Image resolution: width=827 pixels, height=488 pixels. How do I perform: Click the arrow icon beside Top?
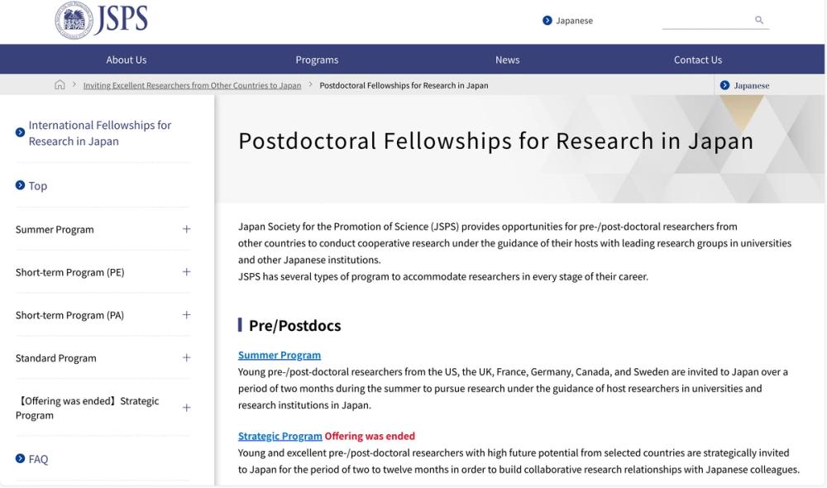[20, 185]
